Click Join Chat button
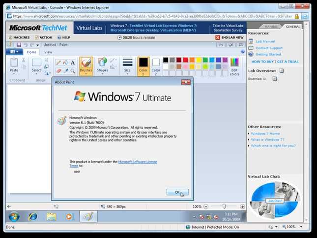This screenshot has height=238, width=317. coord(275,201)
